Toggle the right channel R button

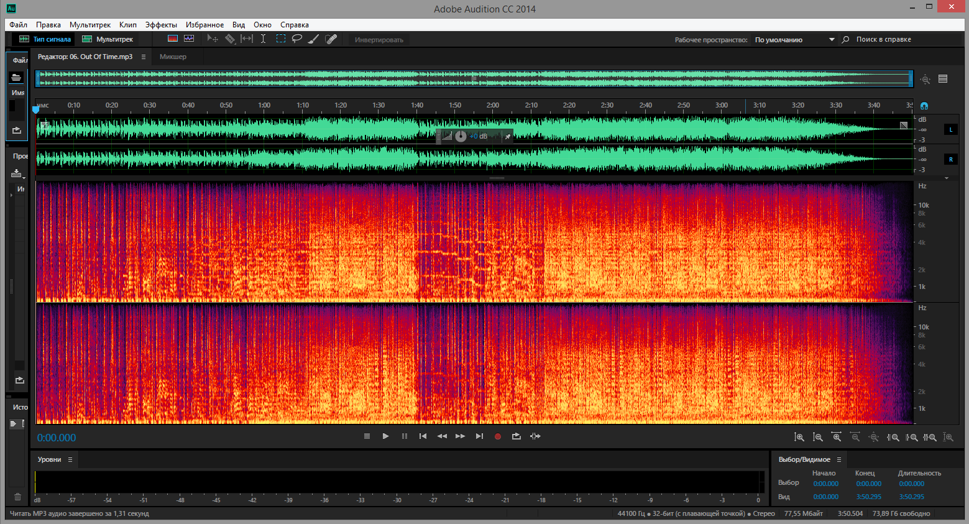click(951, 160)
